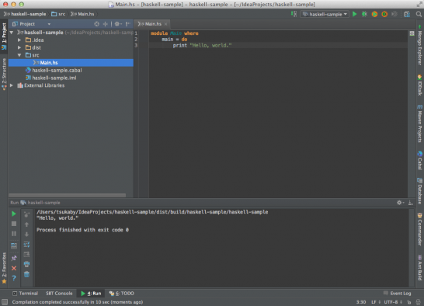Stop the process in Run panel
This screenshot has width=424, height=306.
click(14, 224)
